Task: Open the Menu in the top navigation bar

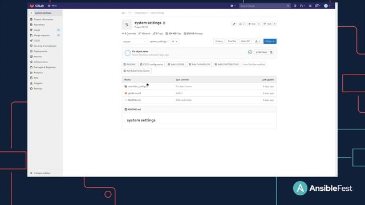Action: pos(52,6)
